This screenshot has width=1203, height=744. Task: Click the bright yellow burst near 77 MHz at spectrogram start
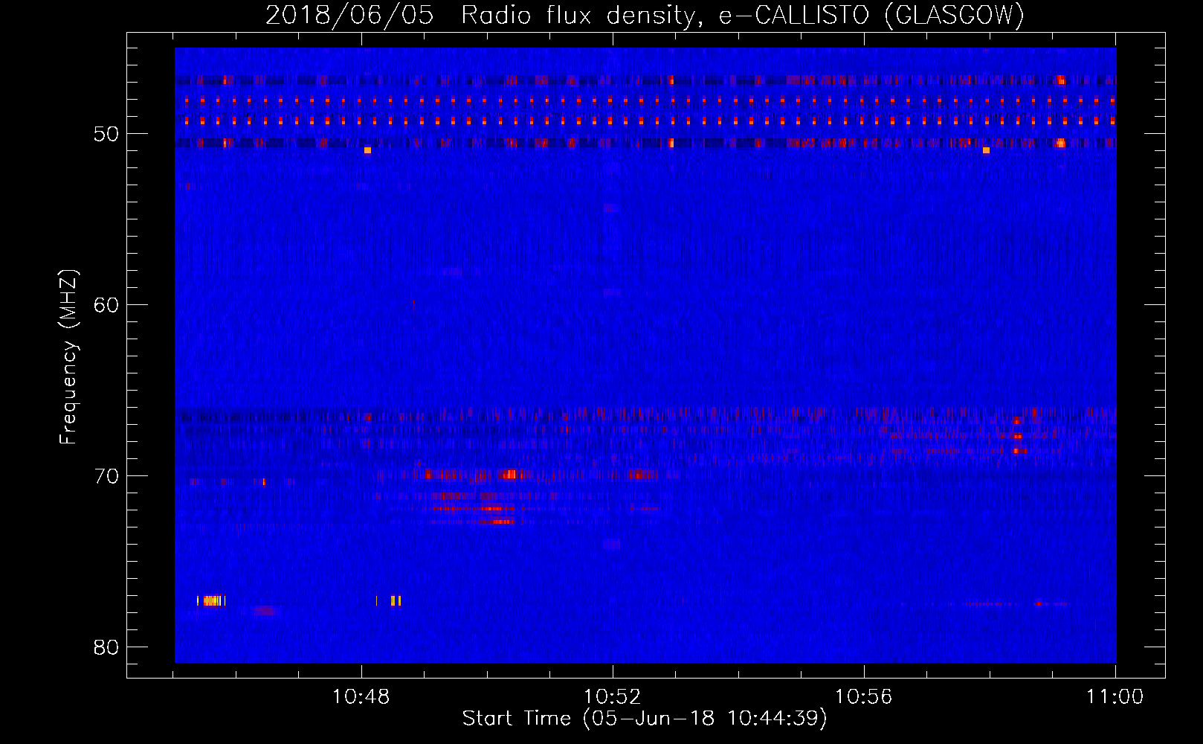click(x=211, y=600)
